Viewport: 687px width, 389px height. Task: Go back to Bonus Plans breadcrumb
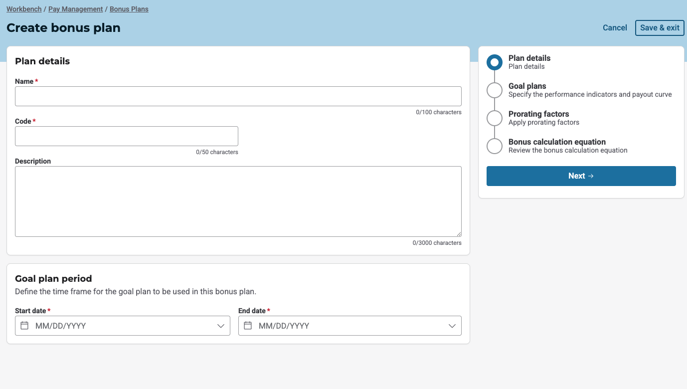coord(129,9)
